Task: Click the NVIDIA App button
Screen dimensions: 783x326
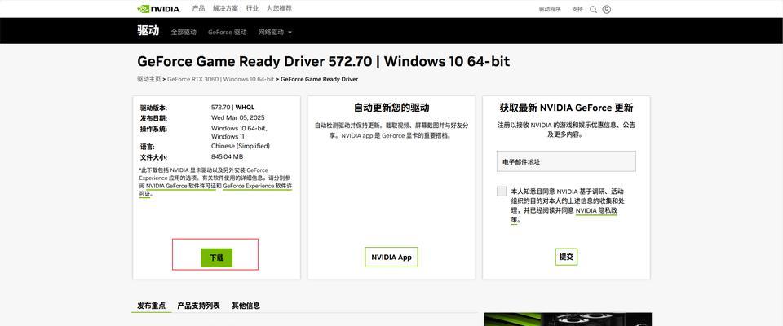Action: click(x=391, y=257)
